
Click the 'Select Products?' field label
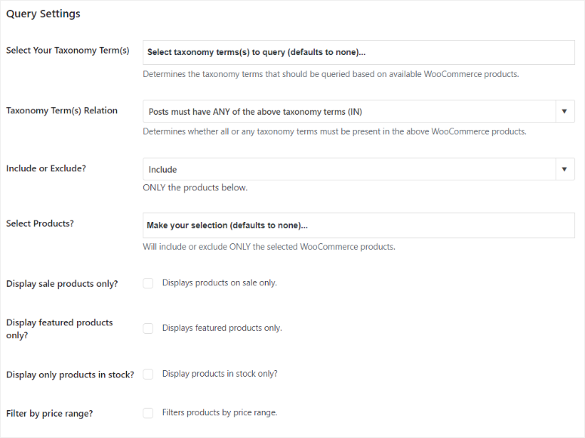(x=40, y=224)
